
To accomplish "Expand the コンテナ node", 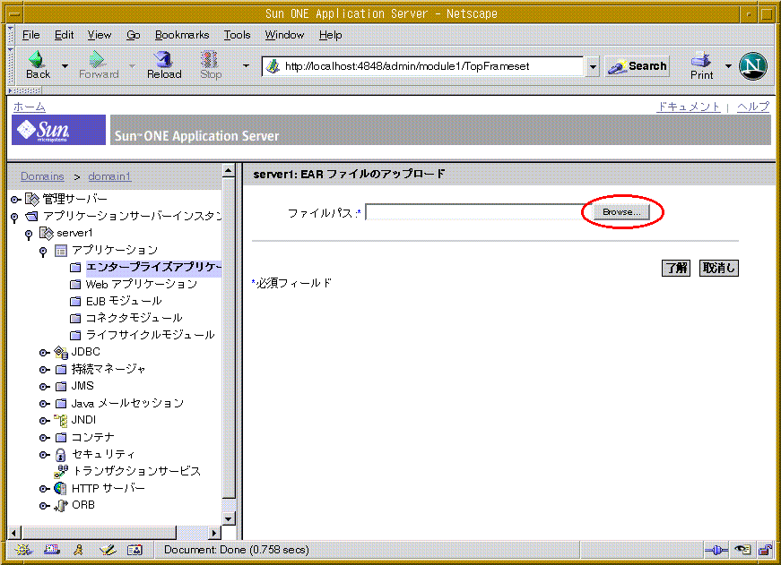I will pos(44,438).
